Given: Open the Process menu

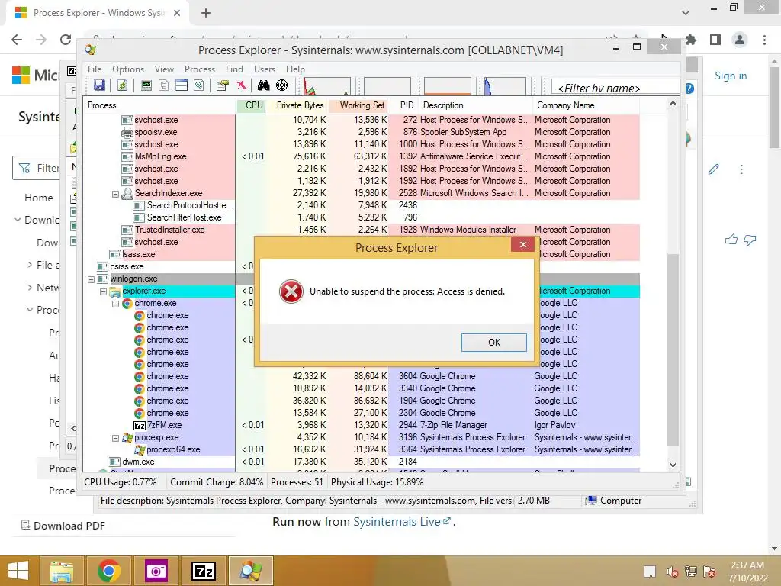Looking at the screenshot, I should [x=200, y=69].
